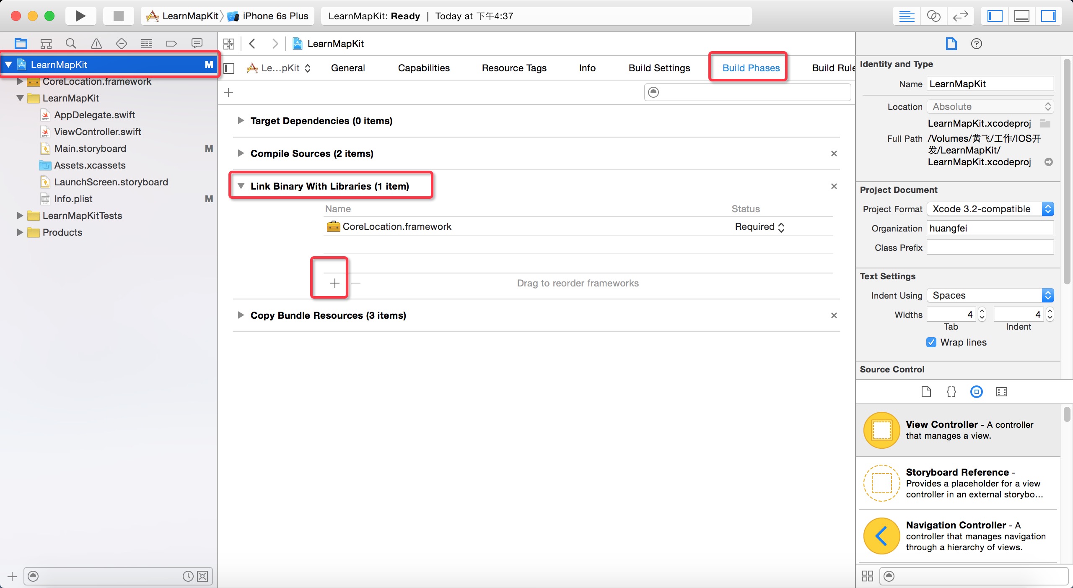Screen dimensions: 1073x588
Task: Toggle the Navigator pane visibility
Action: [x=995, y=16]
